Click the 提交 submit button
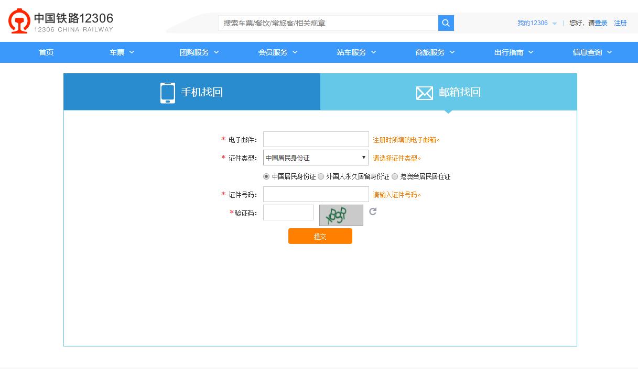 [320, 236]
